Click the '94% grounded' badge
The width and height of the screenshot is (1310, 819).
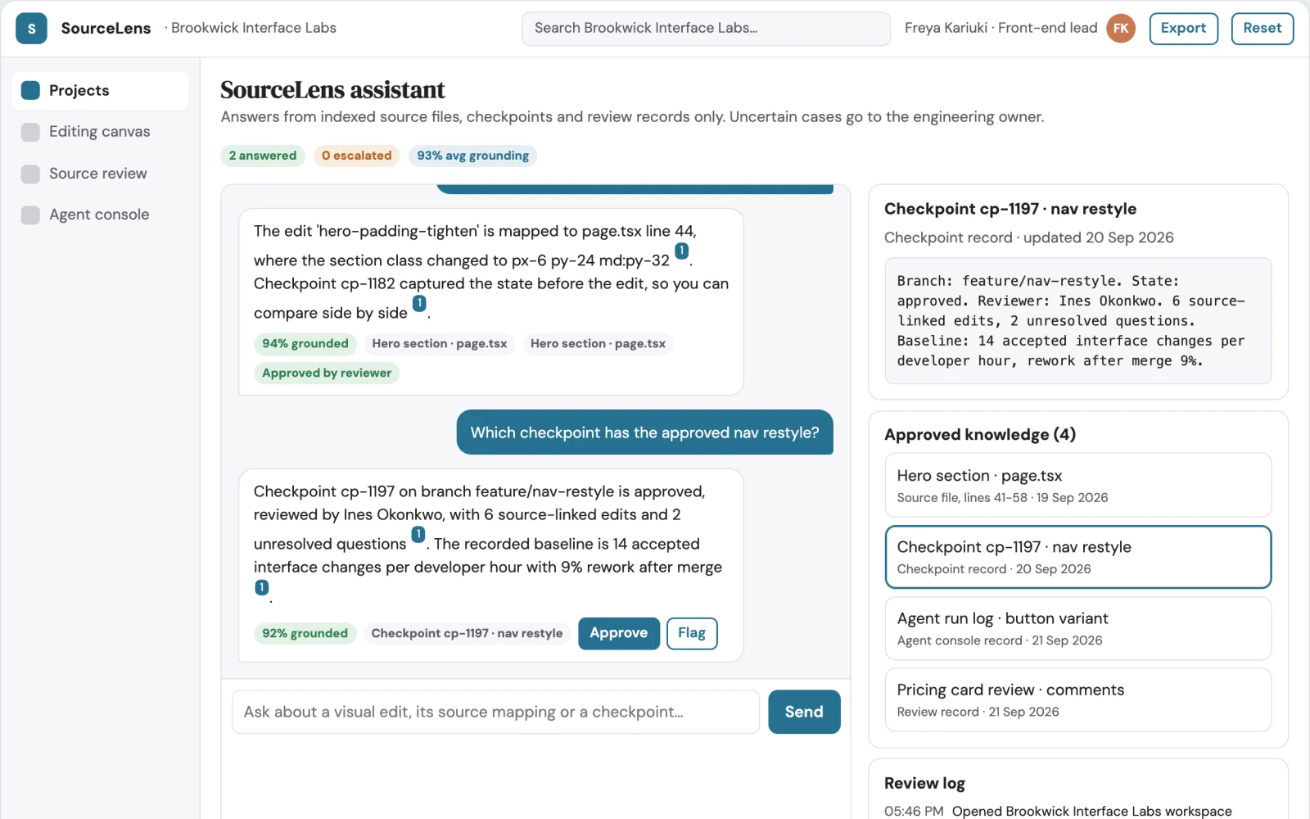tap(305, 343)
